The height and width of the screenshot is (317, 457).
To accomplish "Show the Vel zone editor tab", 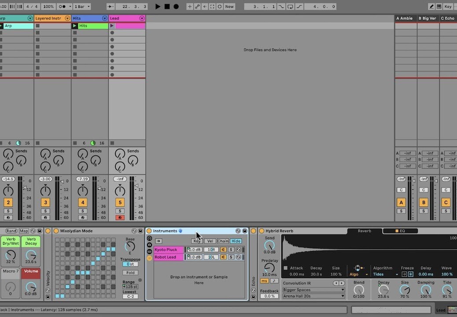I will [210, 241].
